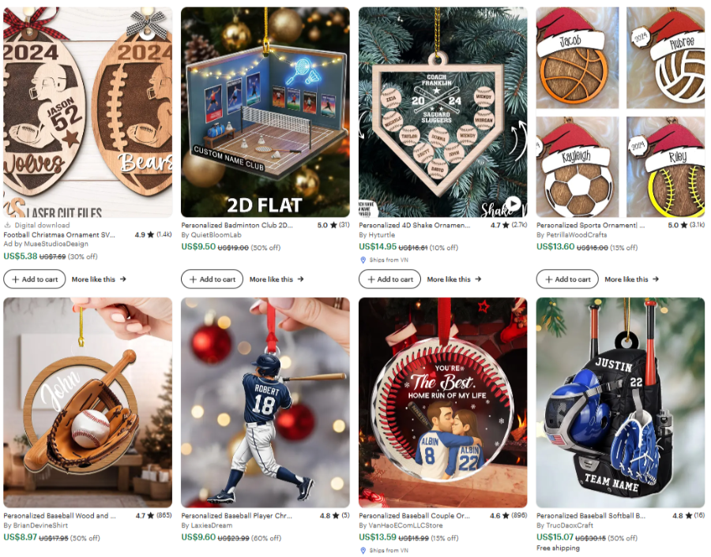Play the 4D Shake Ornament video
Image resolution: width=711 pixels, height=557 pixels.
click(513, 204)
